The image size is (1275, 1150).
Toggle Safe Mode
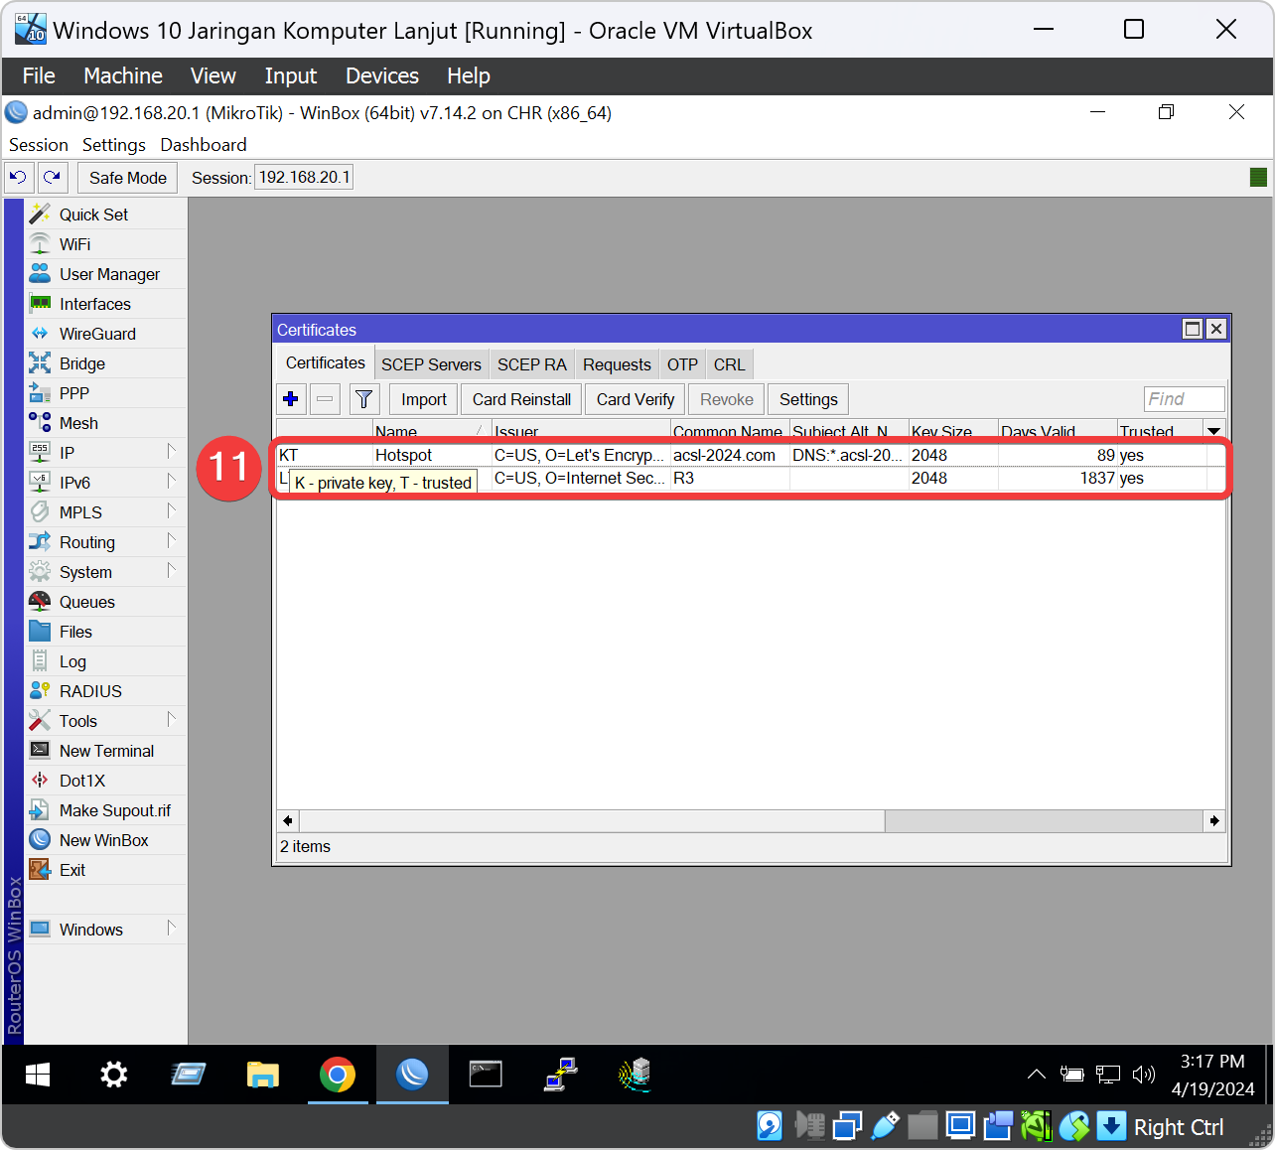click(x=127, y=178)
